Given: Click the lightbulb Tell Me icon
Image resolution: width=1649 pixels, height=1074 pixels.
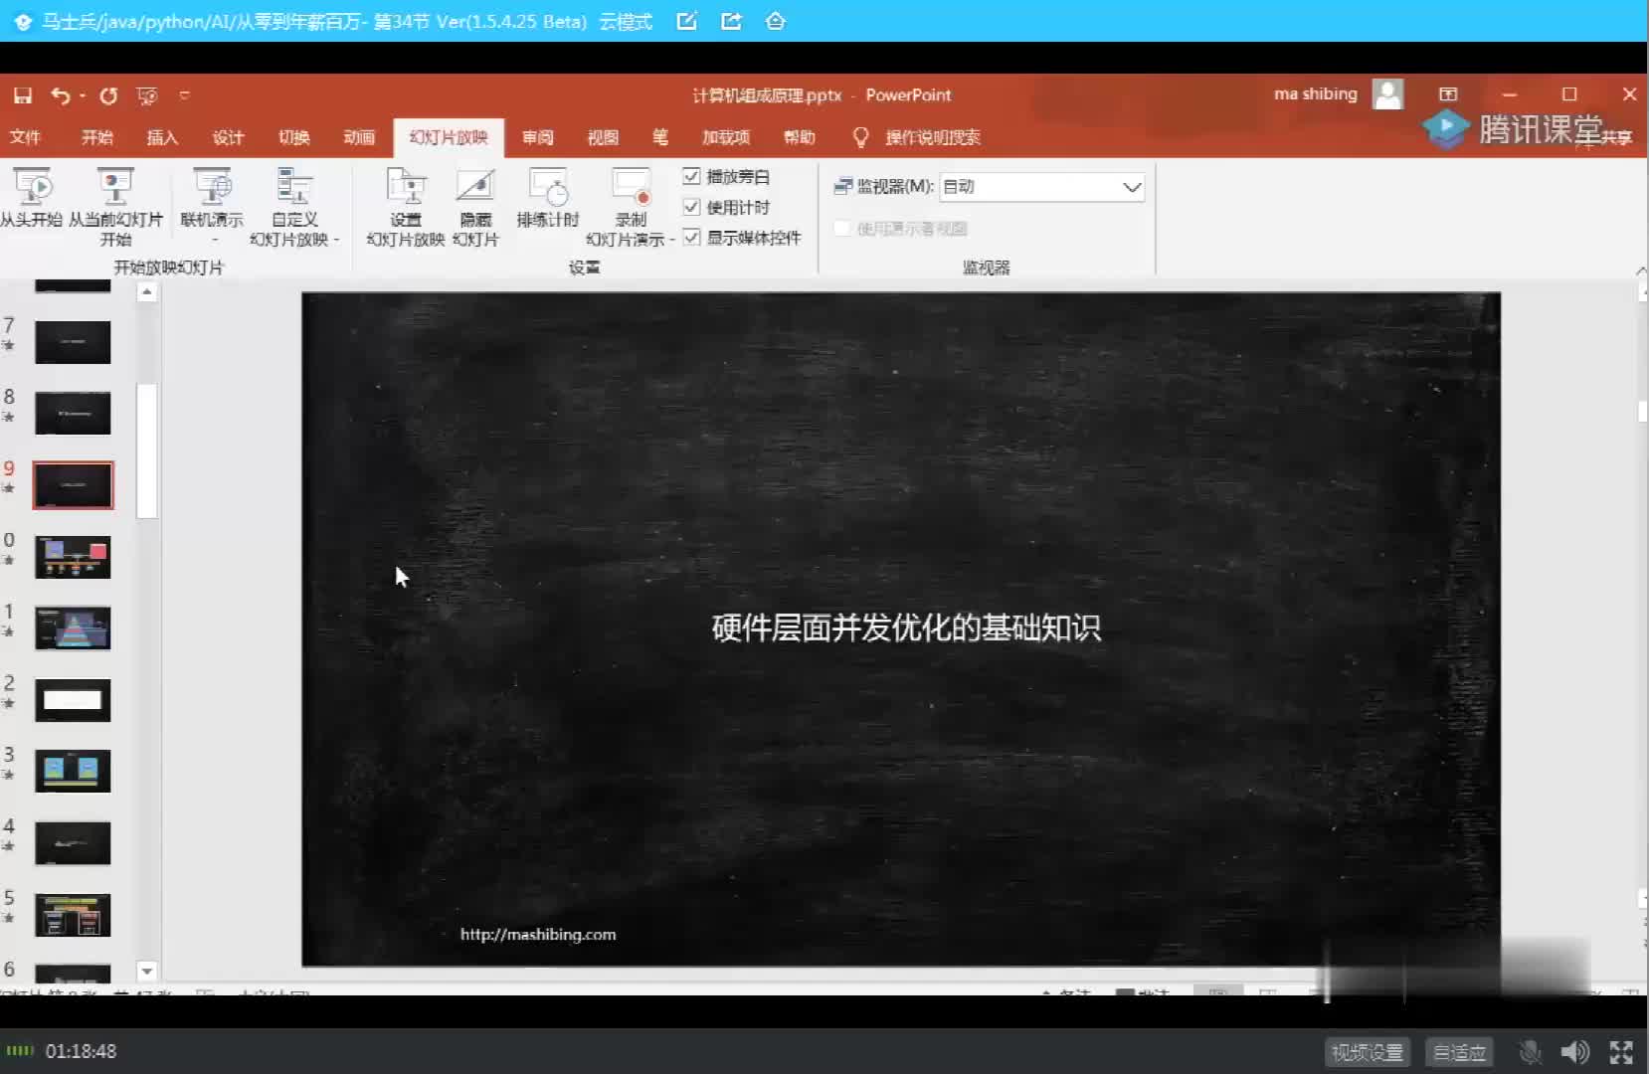Looking at the screenshot, I should pyautogui.click(x=861, y=137).
